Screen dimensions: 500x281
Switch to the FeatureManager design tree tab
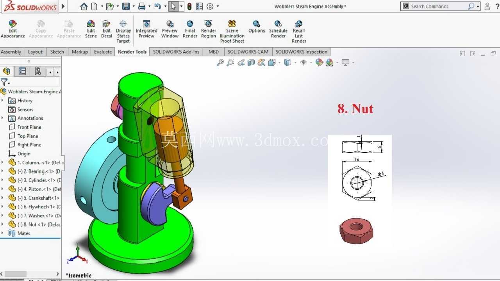point(7,71)
